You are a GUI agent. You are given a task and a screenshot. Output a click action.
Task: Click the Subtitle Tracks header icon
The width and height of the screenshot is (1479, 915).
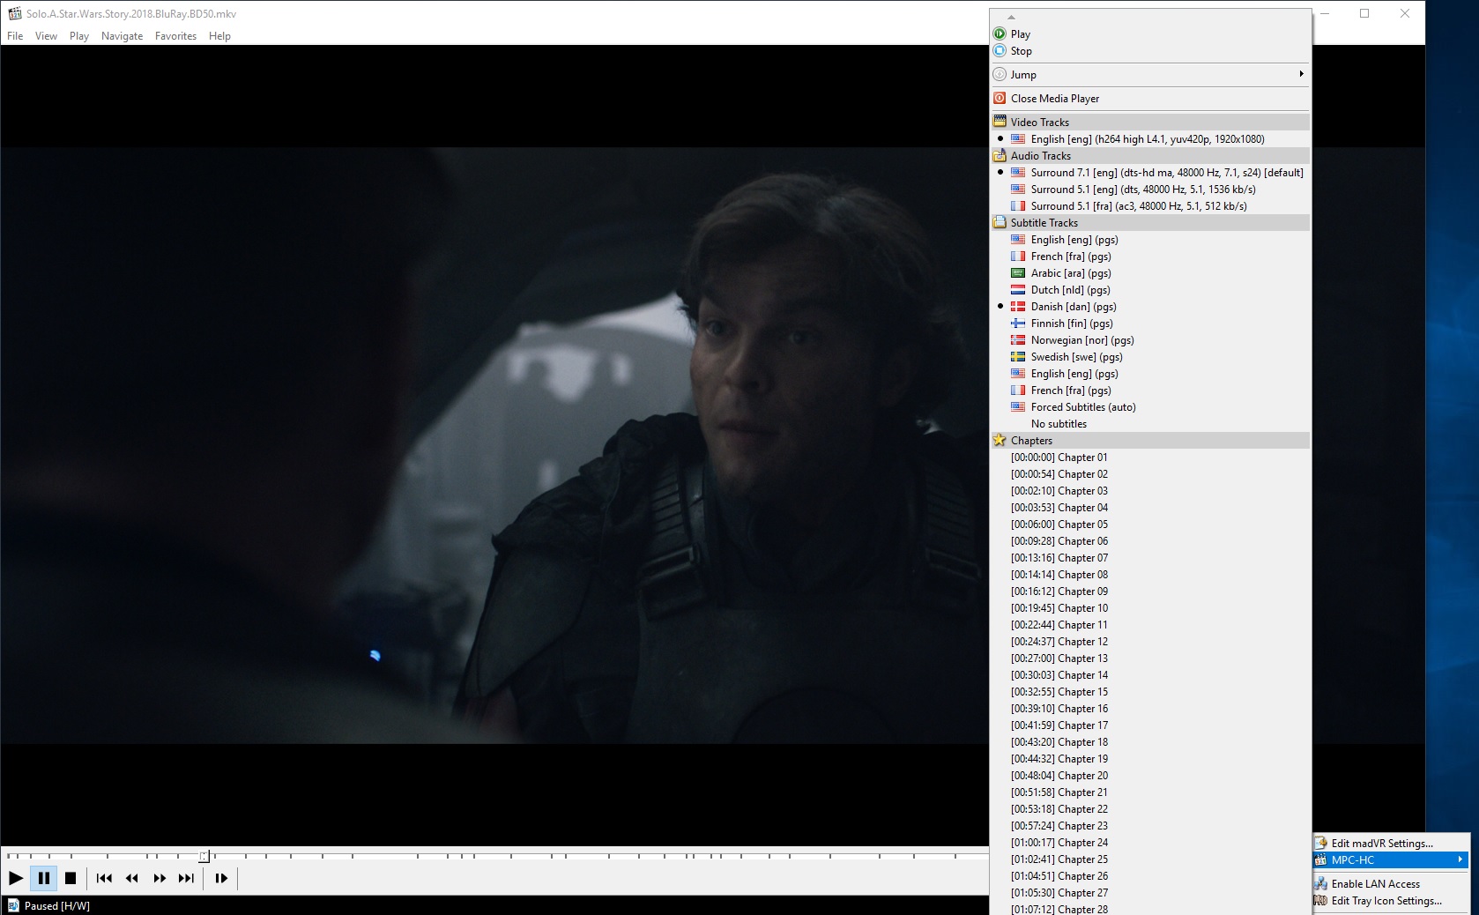(1000, 222)
